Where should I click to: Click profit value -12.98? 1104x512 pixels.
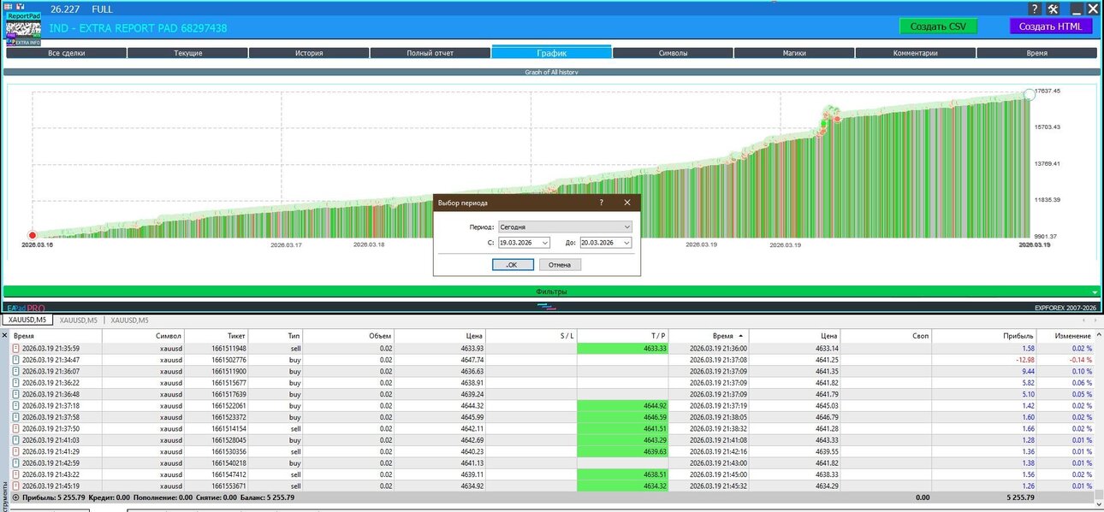(x=1024, y=360)
